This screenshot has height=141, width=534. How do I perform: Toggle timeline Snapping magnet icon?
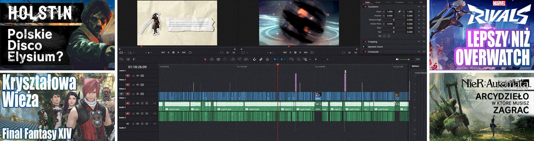tap(254, 59)
